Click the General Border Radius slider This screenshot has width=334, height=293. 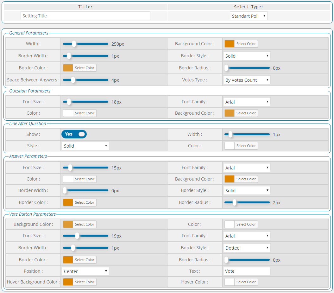click(x=247, y=68)
